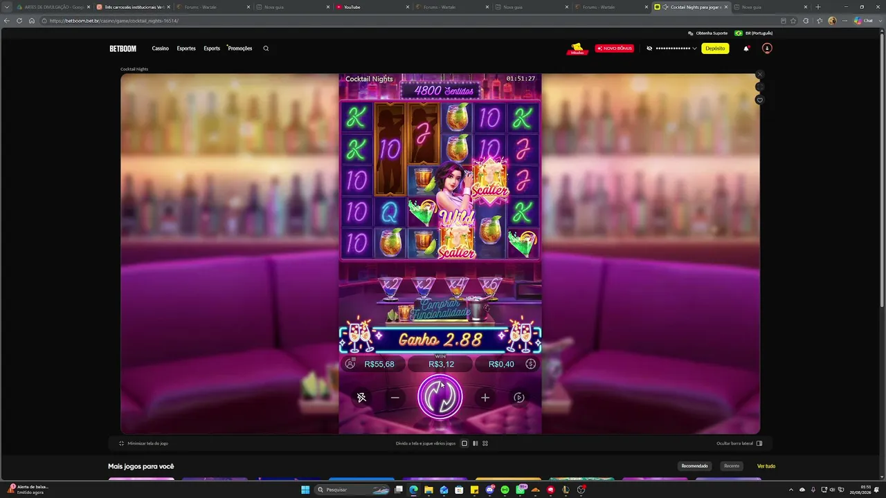Image resolution: width=886 pixels, height=498 pixels.
Task: Toggle Ocultar barra lateral
Action: [740, 443]
